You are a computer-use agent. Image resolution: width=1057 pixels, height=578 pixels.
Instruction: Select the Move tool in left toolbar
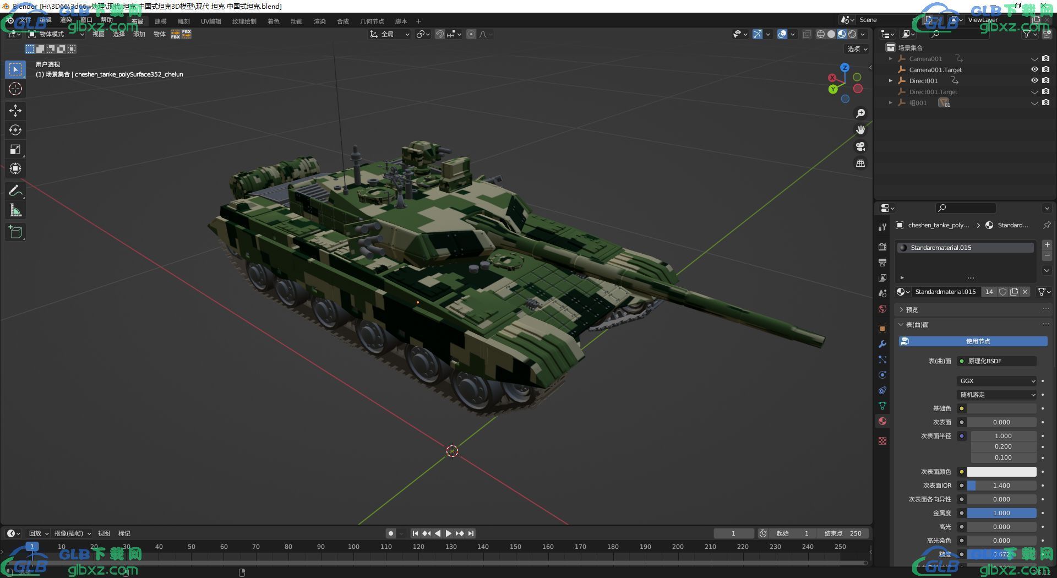coord(15,111)
